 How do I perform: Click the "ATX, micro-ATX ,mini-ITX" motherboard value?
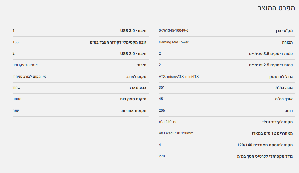(179, 77)
